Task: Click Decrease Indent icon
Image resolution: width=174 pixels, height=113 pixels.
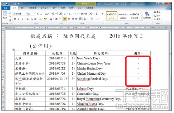Action: coord(82,14)
